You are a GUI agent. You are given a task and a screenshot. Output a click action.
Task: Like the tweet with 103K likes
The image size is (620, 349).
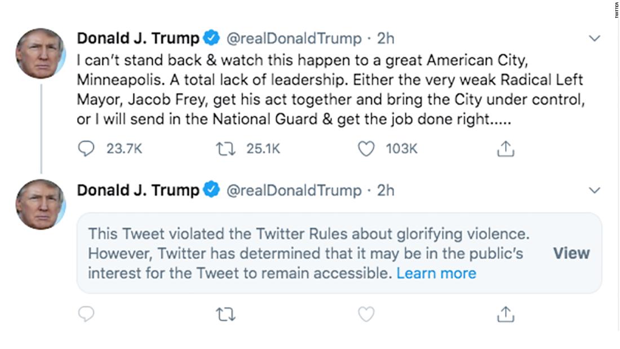tap(366, 148)
